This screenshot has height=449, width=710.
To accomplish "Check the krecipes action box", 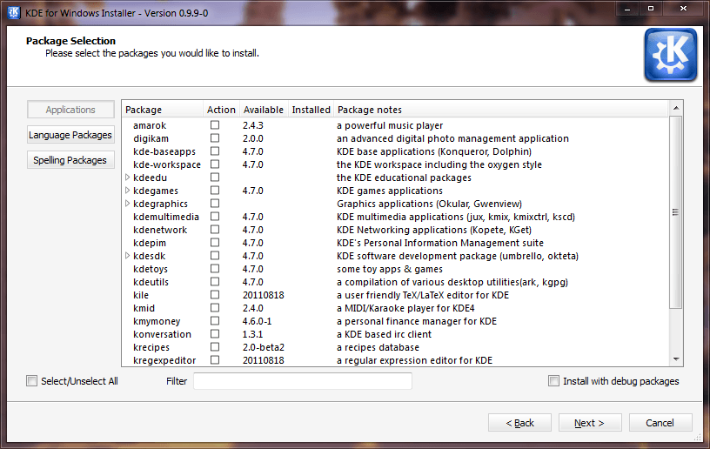I will coord(215,347).
